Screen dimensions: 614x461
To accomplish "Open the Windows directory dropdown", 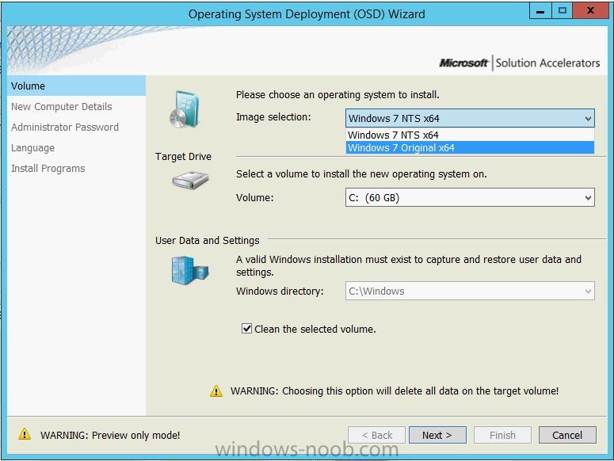I will coord(470,291).
